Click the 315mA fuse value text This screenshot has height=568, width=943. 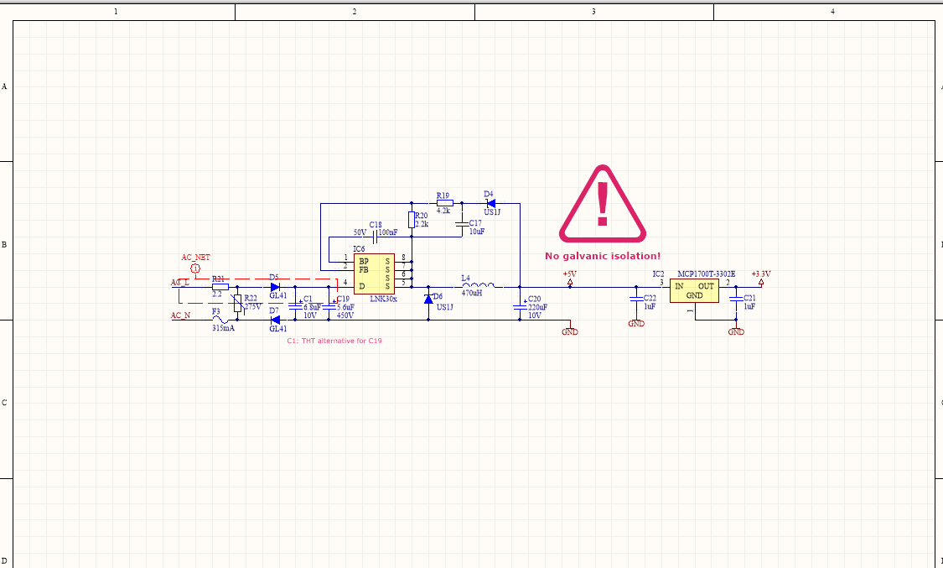(x=223, y=328)
